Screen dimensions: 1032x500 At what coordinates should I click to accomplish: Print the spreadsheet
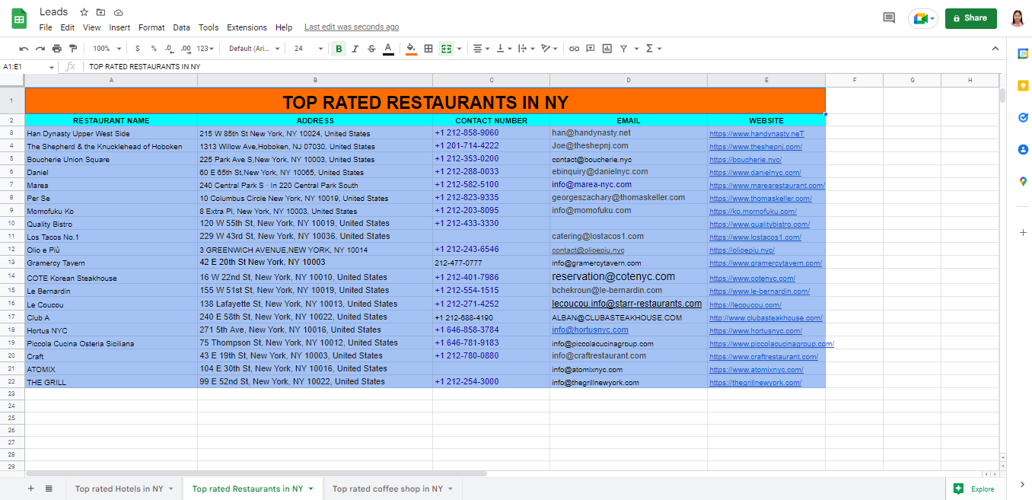[x=56, y=49]
